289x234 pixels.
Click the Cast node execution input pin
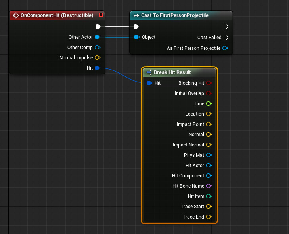click(x=136, y=27)
